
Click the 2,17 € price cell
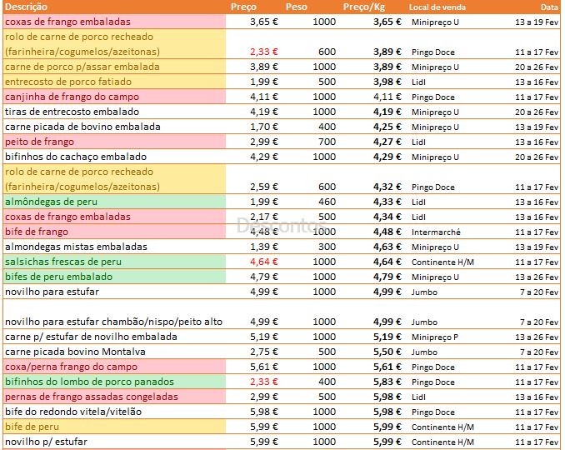(x=264, y=217)
